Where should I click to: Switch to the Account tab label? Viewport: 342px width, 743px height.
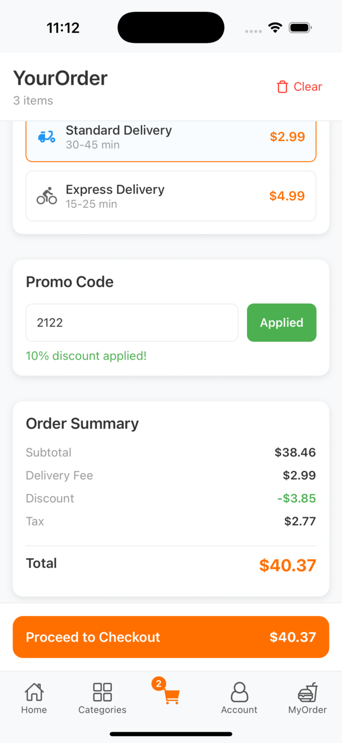point(239,710)
